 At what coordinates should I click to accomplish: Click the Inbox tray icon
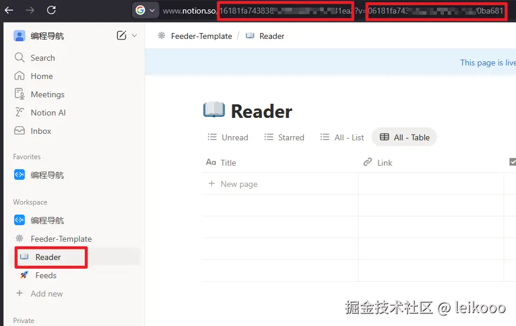pyautogui.click(x=19, y=131)
